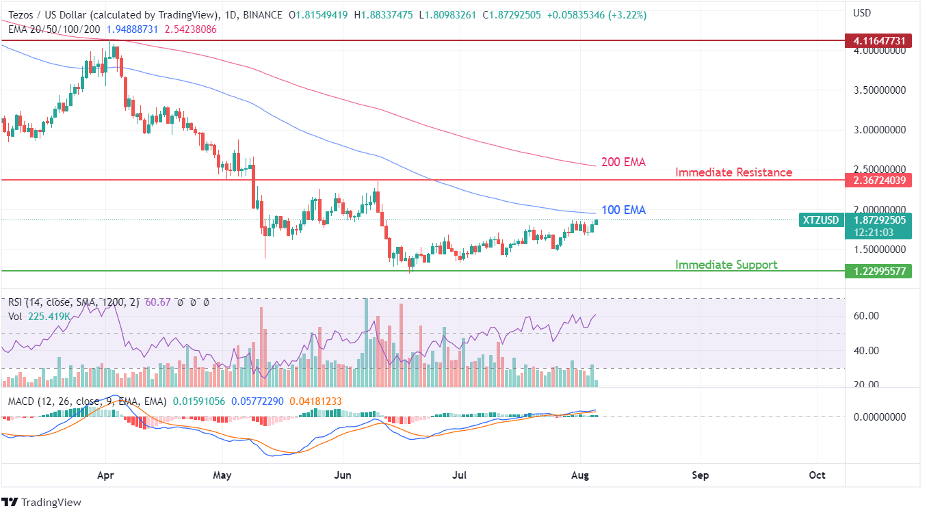Click the 100 EMA annotation text
This screenshot has width=929, height=517.
click(623, 211)
